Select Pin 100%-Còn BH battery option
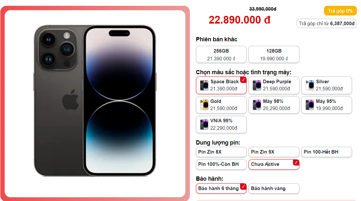Image resolution: width=361 pixels, height=201 pixels. click(x=221, y=164)
